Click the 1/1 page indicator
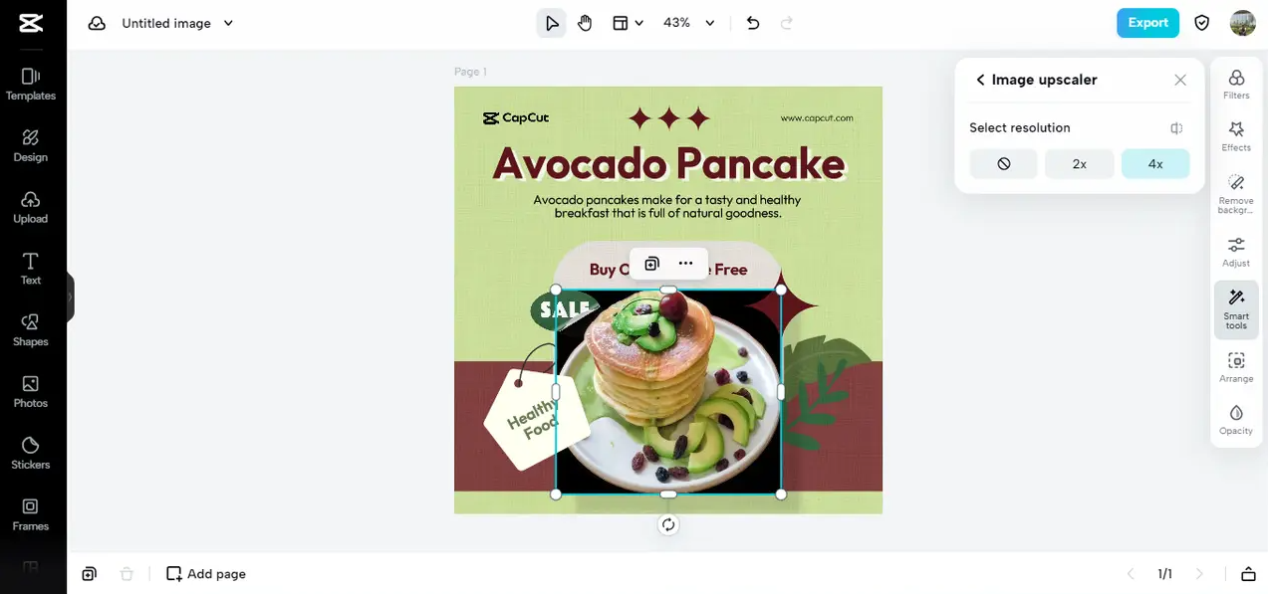This screenshot has width=1268, height=594. tap(1164, 574)
